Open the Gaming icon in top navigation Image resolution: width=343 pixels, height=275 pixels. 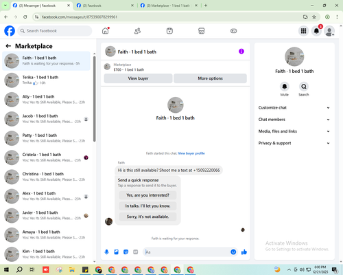pos(233,31)
